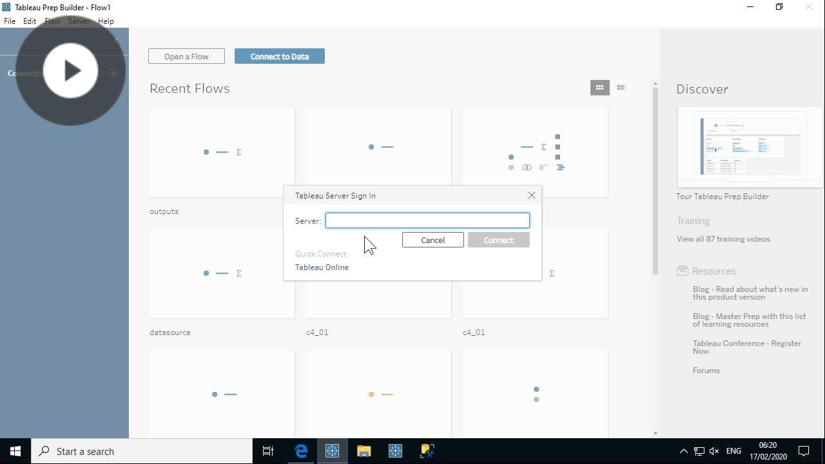The width and height of the screenshot is (825, 464).
Task: Click the Open a Flow button
Action: click(186, 57)
